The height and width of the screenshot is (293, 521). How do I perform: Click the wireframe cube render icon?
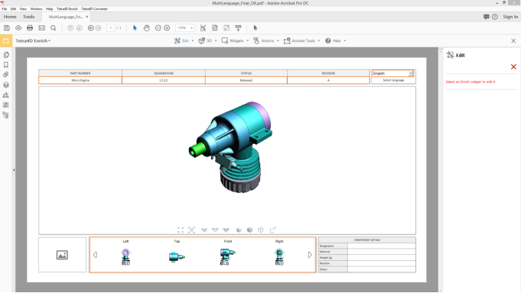(260, 230)
